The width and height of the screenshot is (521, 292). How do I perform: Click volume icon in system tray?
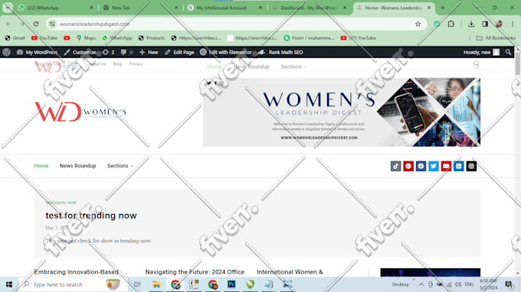tap(458, 284)
